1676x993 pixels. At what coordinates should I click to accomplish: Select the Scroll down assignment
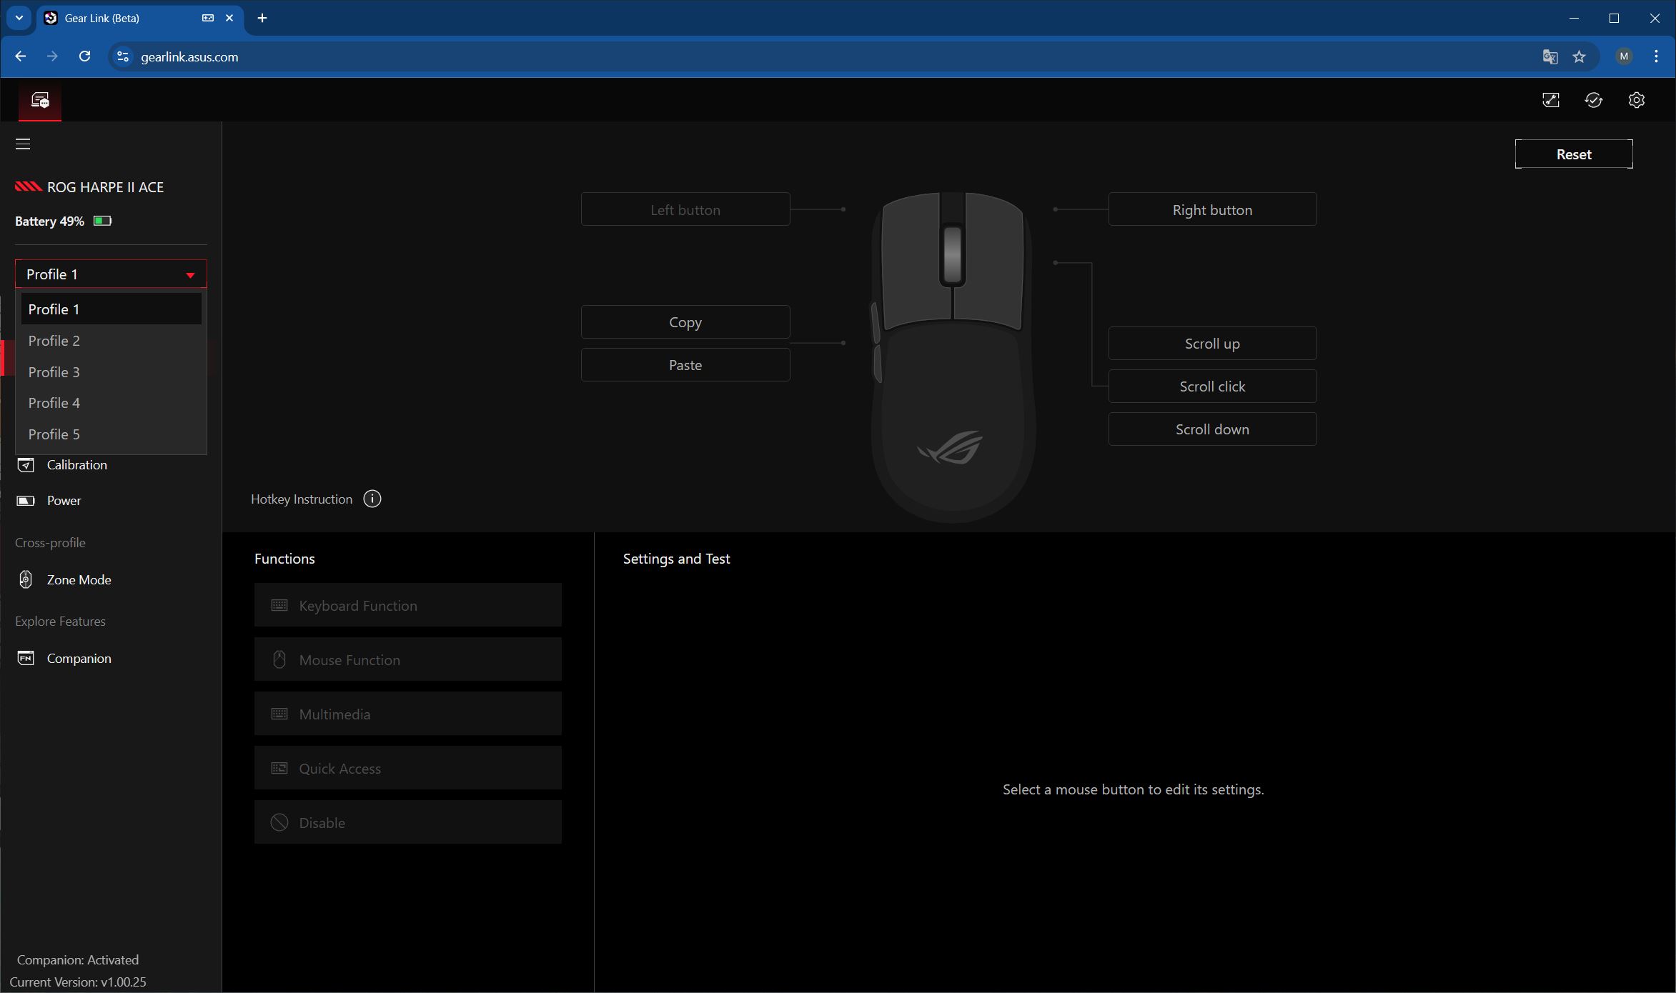1212,429
